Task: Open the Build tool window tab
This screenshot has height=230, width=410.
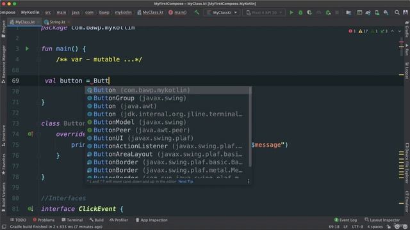Action: pyautogui.click(x=97, y=220)
